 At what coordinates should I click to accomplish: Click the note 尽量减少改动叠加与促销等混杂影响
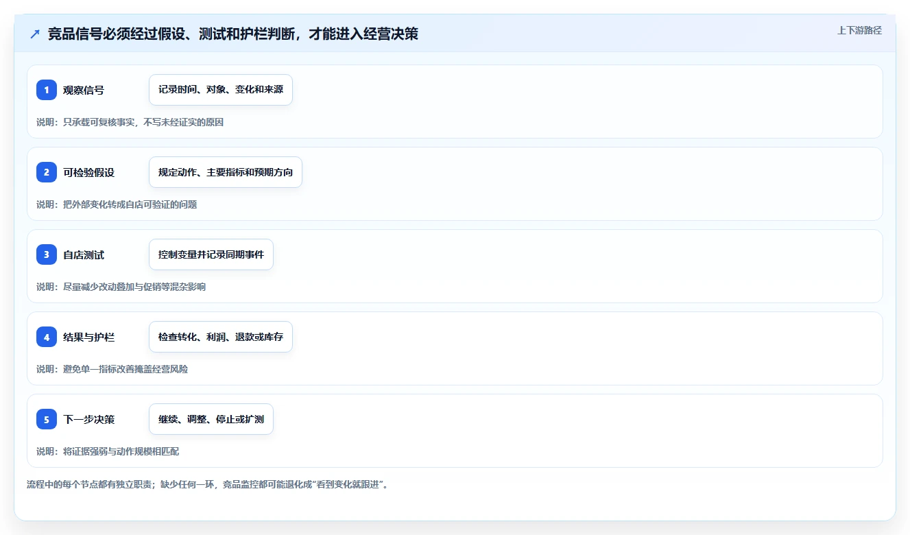tap(121, 287)
